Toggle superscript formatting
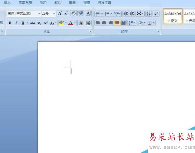This screenshot has width=195, height=153. coord(45,23)
